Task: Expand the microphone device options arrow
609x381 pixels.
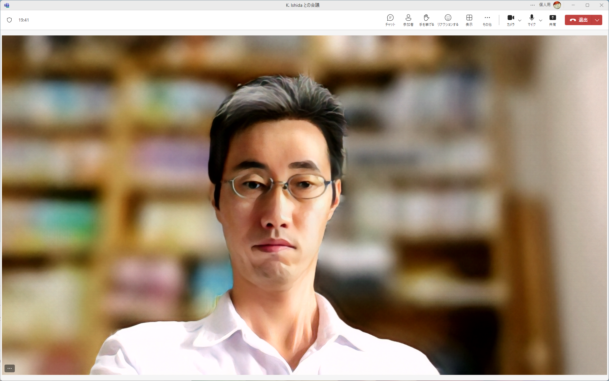Action: click(541, 20)
